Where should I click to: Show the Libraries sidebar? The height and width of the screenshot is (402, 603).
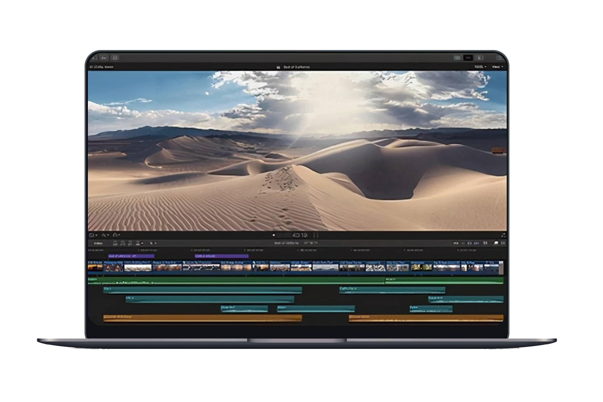(94, 58)
